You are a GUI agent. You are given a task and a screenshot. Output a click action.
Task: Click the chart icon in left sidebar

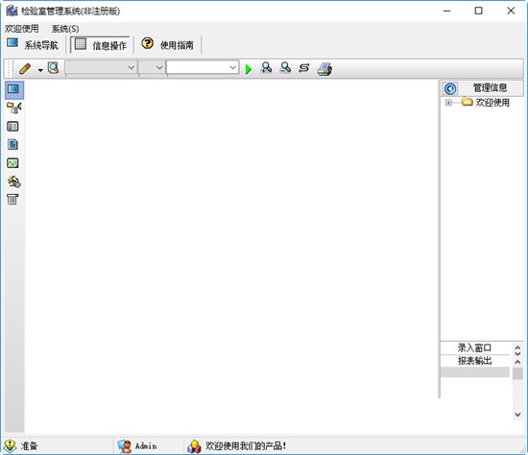coord(12,163)
